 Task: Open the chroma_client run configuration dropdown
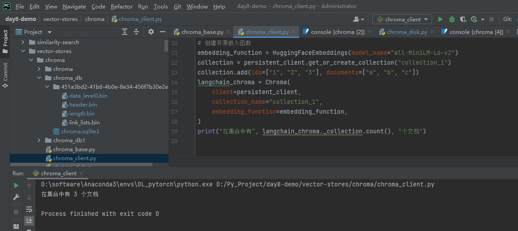[402, 20]
